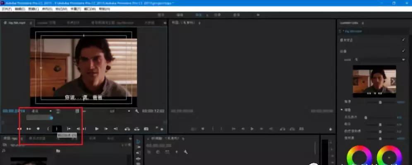The image size is (412, 165).
Task: Select the Ripple Edit tool
Action: point(138,153)
